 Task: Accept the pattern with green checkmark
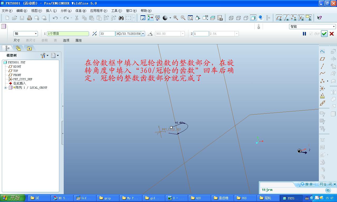(324, 34)
